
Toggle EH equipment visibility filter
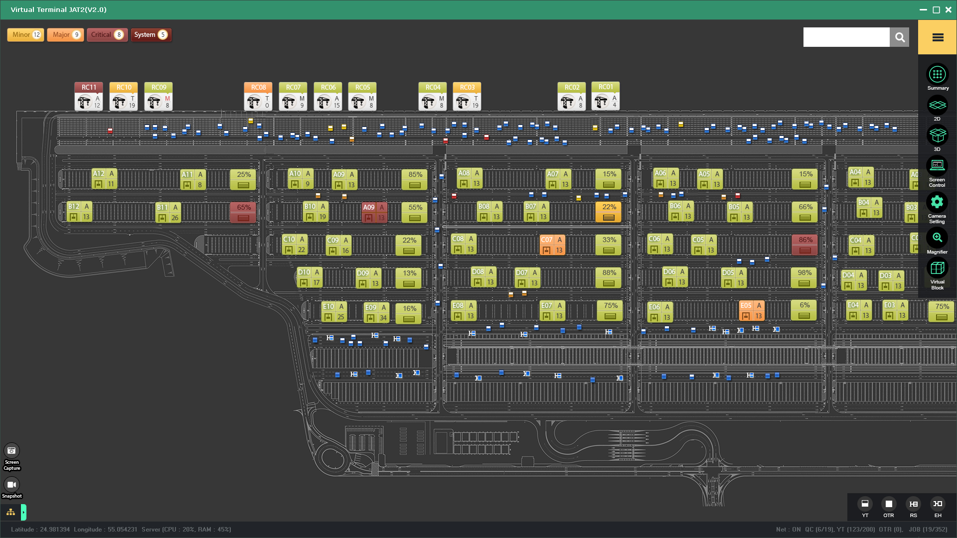tap(938, 504)
